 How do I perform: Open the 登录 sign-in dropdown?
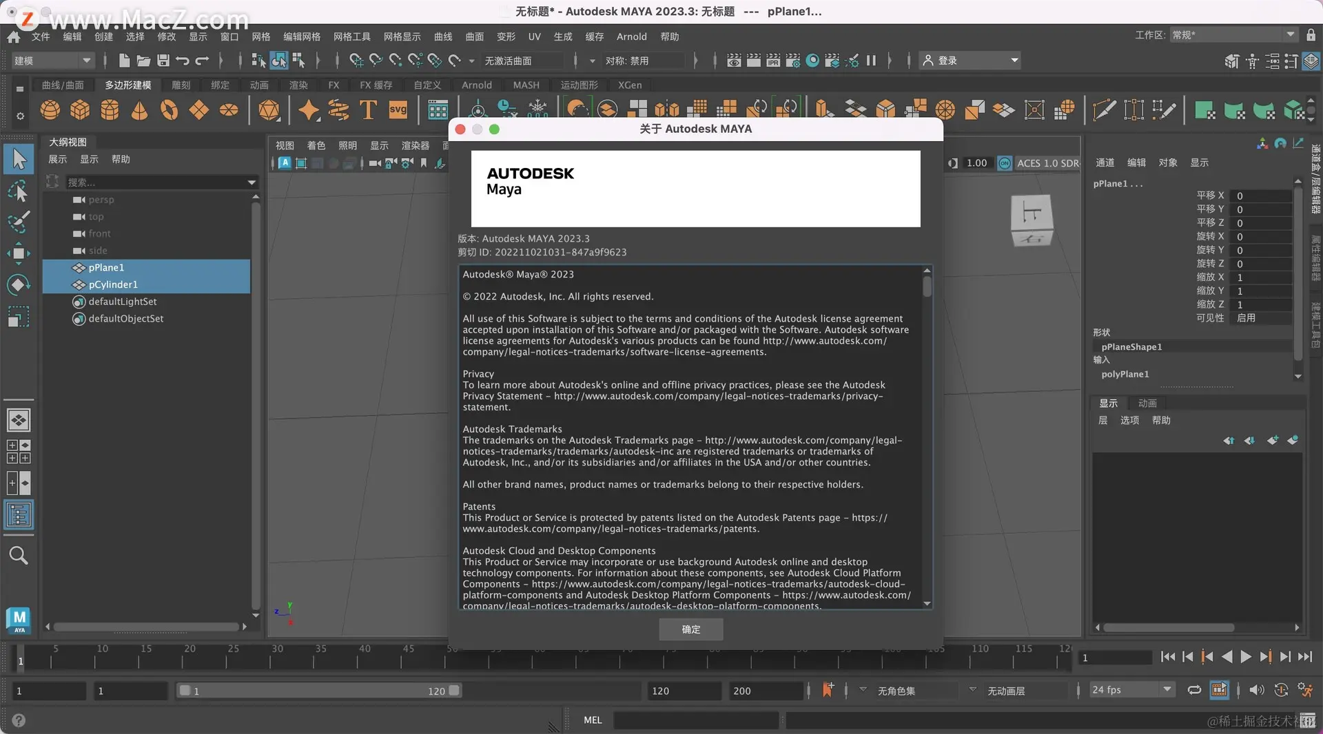click(x=970, y=61)
